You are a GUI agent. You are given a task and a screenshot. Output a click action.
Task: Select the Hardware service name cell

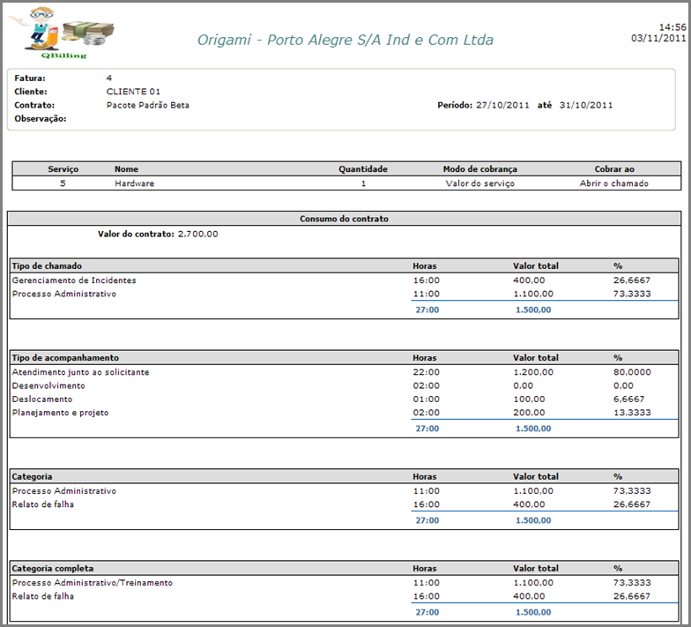134,183
